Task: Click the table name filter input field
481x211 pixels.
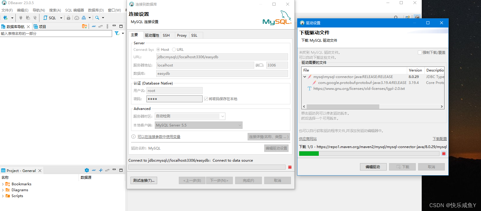Action: point(56,34)
